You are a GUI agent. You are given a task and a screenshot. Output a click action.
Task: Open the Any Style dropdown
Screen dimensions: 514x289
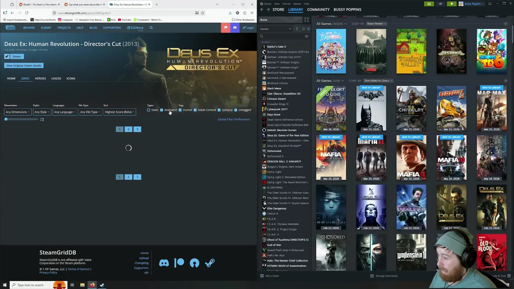[42, 112]
